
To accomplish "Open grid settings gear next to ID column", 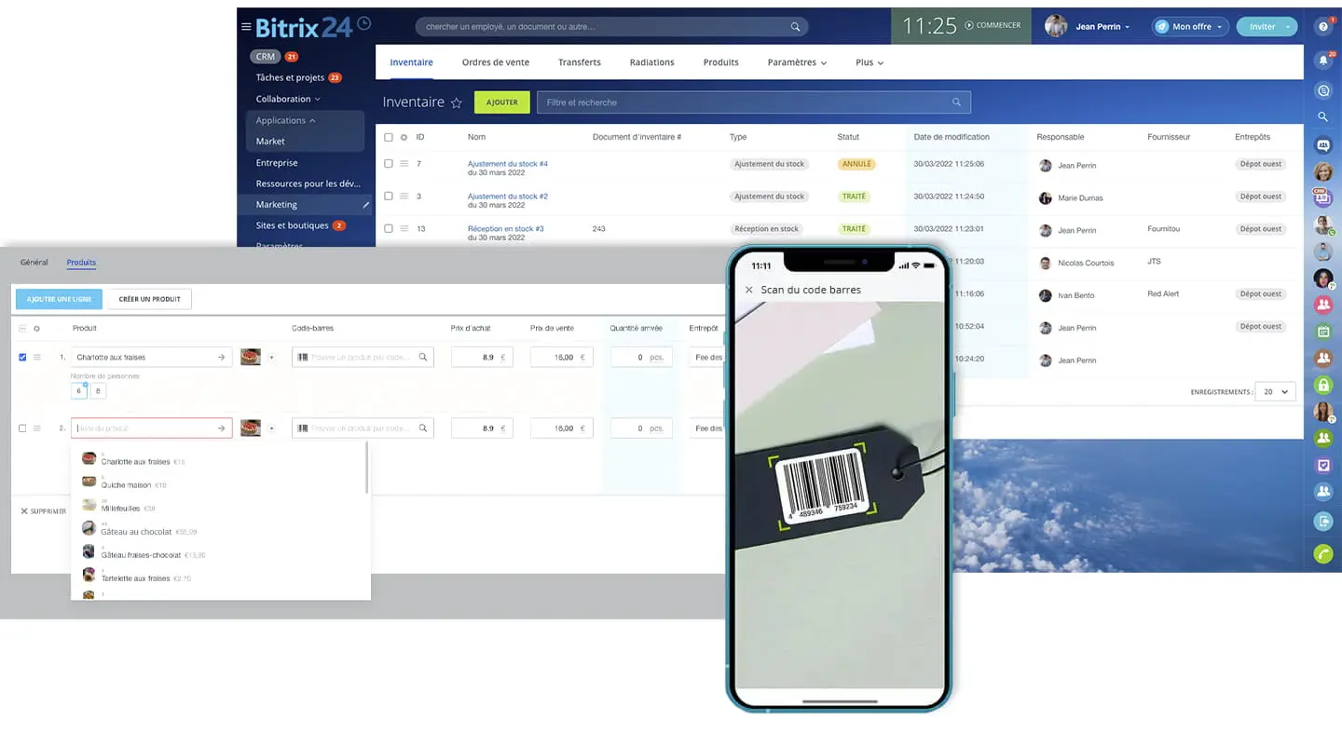I will click(x=404, y=137).
